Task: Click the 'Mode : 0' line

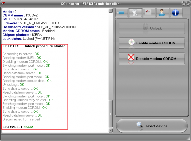Action: click(9, 12)
